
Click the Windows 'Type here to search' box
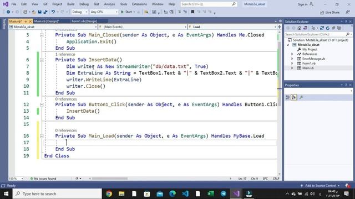[57, 194]
